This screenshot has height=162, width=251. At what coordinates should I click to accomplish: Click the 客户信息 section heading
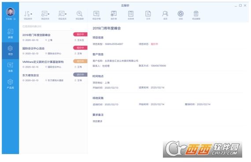98,54
